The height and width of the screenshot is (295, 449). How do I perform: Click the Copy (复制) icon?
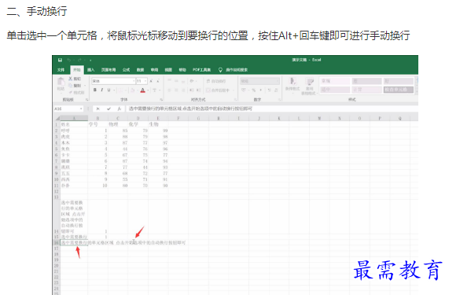[71, 85]
